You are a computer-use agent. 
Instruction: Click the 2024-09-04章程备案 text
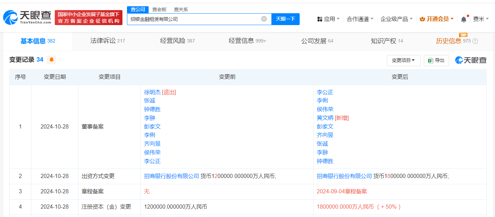[342, 192]
